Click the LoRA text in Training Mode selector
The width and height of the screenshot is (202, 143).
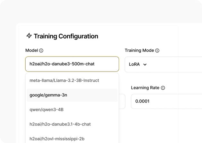click(x=134, y=64)
